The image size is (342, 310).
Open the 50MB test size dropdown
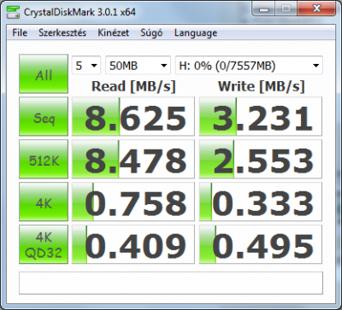tap(138, 66)
